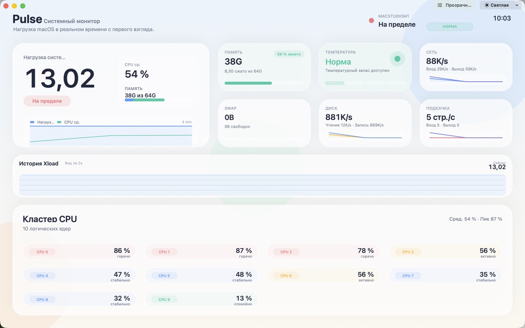
Task: Click the "Вход 5 · Выход 0" text
Action: tap(443, 125)
